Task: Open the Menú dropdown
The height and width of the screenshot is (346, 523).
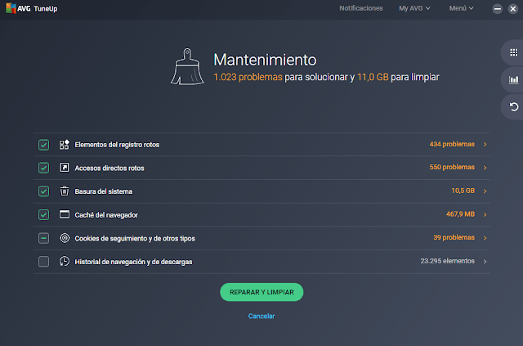Action: point(461,8)
